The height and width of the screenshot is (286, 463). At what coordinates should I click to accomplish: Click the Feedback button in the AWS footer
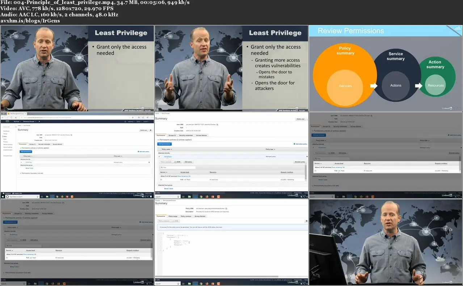(x=8, y=193)
